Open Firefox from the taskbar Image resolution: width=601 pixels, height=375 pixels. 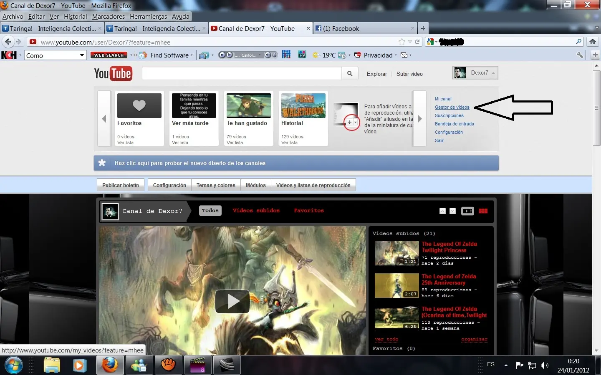click(x=110, y=365)
